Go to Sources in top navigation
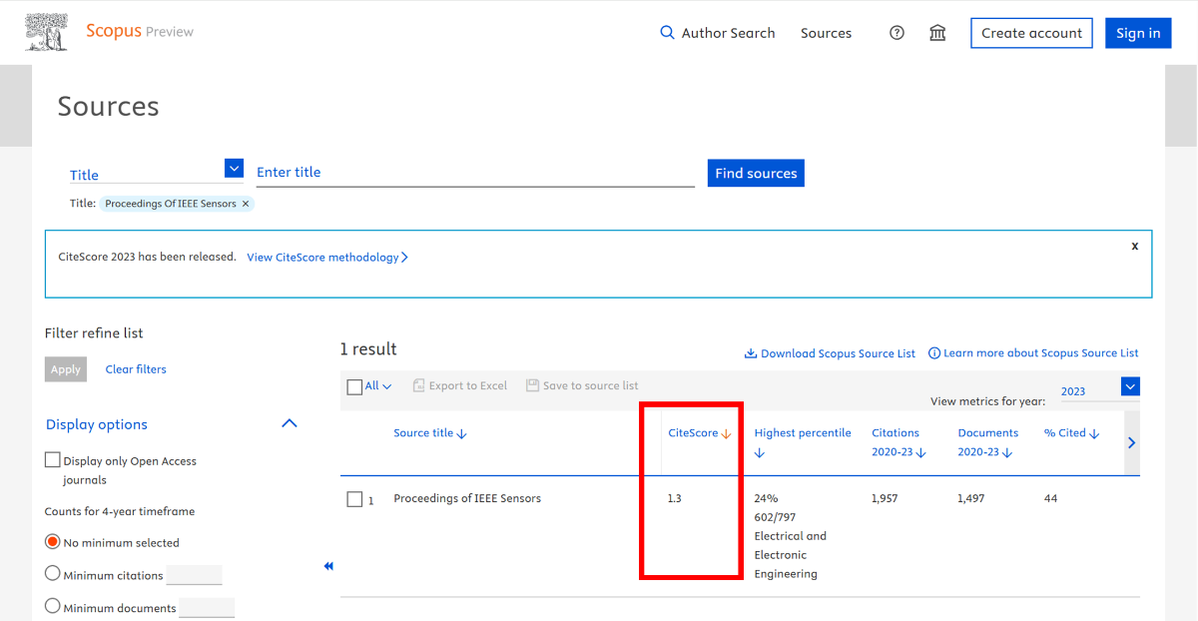Image resolution: width=1198 pixels, height=621 pixels. pos(826,33)
